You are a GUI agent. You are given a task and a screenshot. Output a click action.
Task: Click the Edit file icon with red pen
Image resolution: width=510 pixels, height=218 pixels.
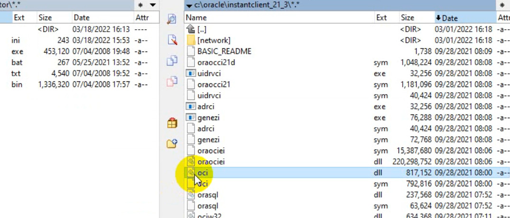tap(172, 40)
